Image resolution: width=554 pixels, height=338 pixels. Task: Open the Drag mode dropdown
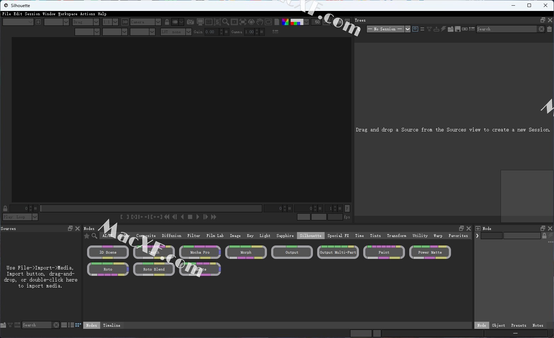[86, 22]
